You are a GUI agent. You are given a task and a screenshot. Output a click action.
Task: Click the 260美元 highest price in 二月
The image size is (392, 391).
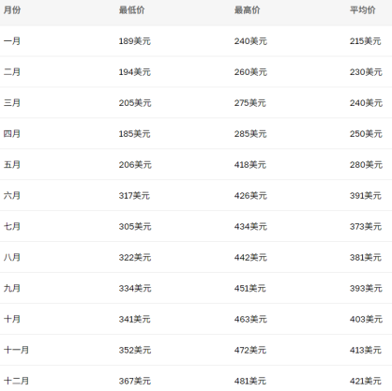click(250, 72)
